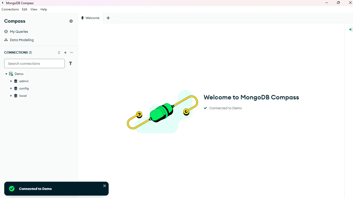
Task: Expand the local database
Action: pos(11,96)
